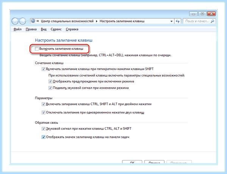Toggle Подавать звуковой сигнал при изменении режима

coord(50,88)
